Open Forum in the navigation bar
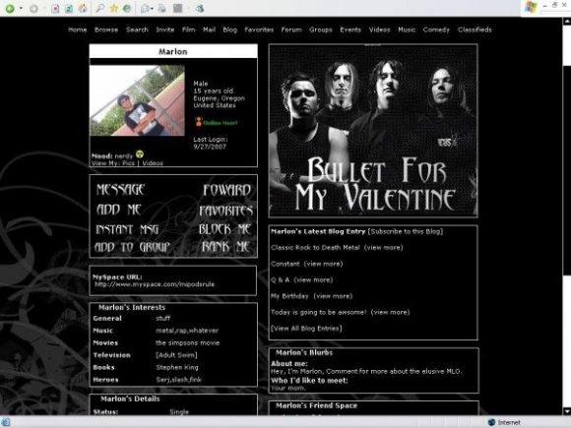 [291, 30]
